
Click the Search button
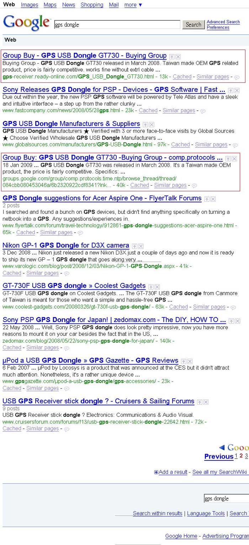(194, 25)
